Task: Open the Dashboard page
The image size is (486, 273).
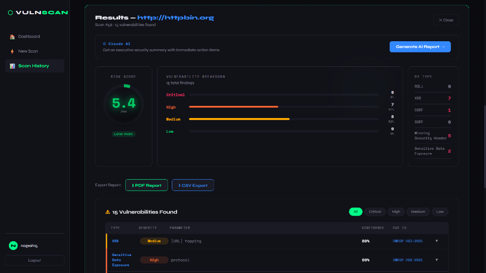Action: point(35,36)
